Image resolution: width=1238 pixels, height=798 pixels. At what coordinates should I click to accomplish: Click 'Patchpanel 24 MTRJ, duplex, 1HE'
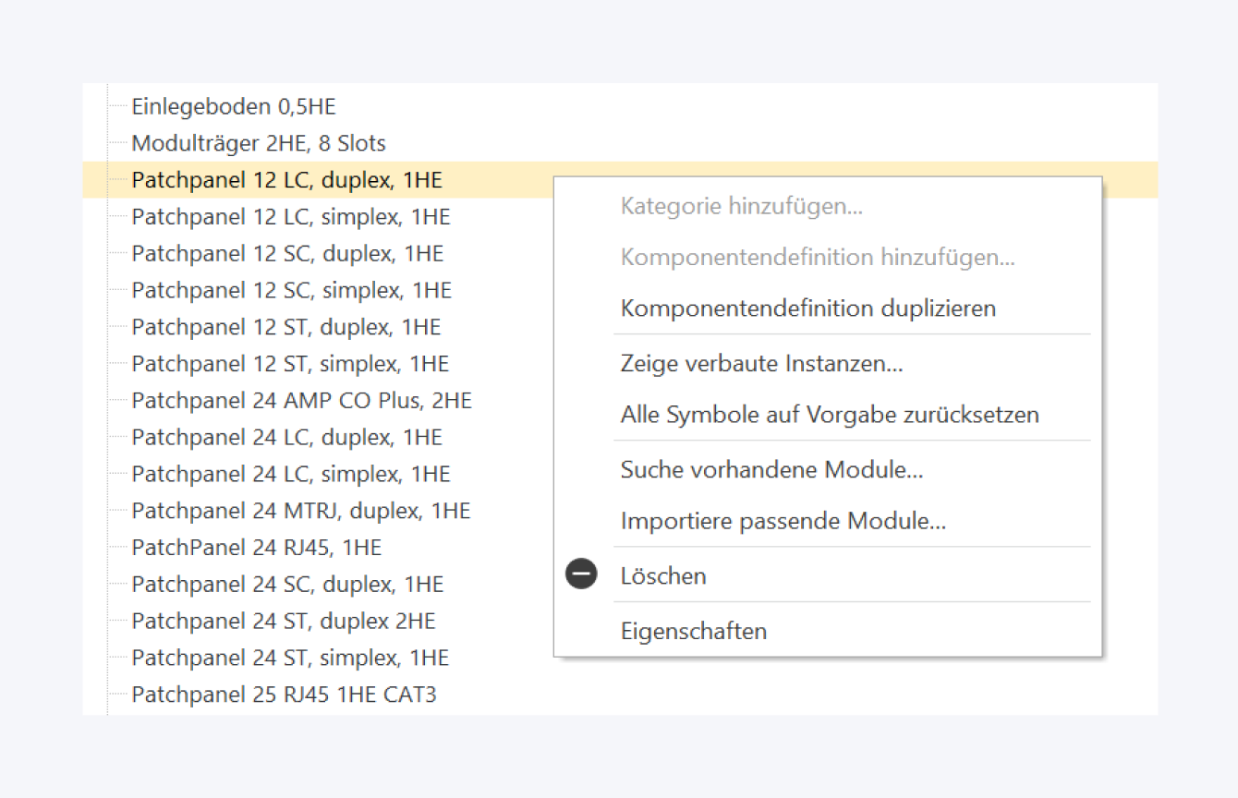pos(300,510)
